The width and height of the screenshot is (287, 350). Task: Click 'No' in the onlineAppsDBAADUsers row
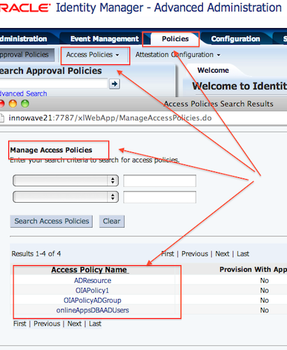pos(265,310)
